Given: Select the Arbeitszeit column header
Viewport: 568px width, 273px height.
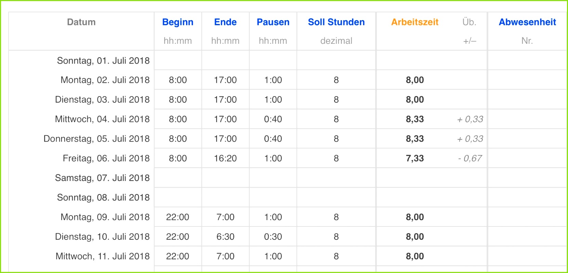Looking at the screenshot, I should click(415, 22).
